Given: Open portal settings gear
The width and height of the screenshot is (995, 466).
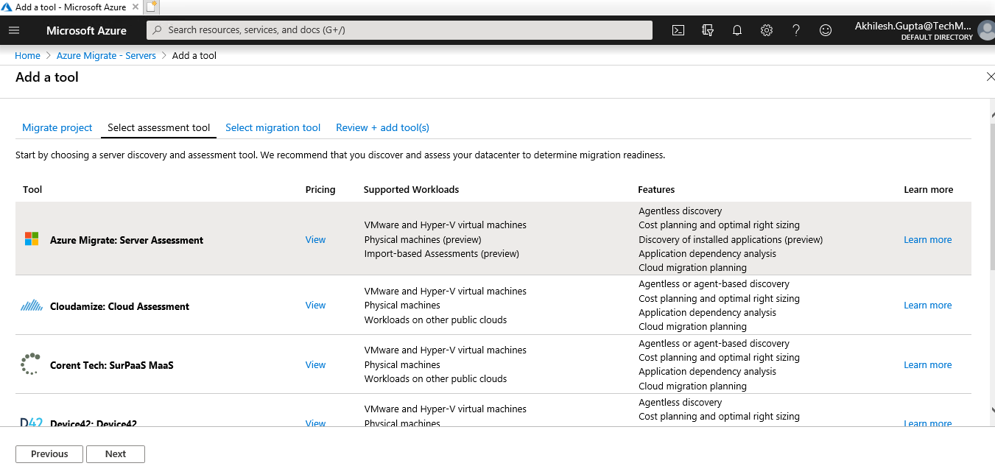Looking at the screenshot, I should point(767,30).
